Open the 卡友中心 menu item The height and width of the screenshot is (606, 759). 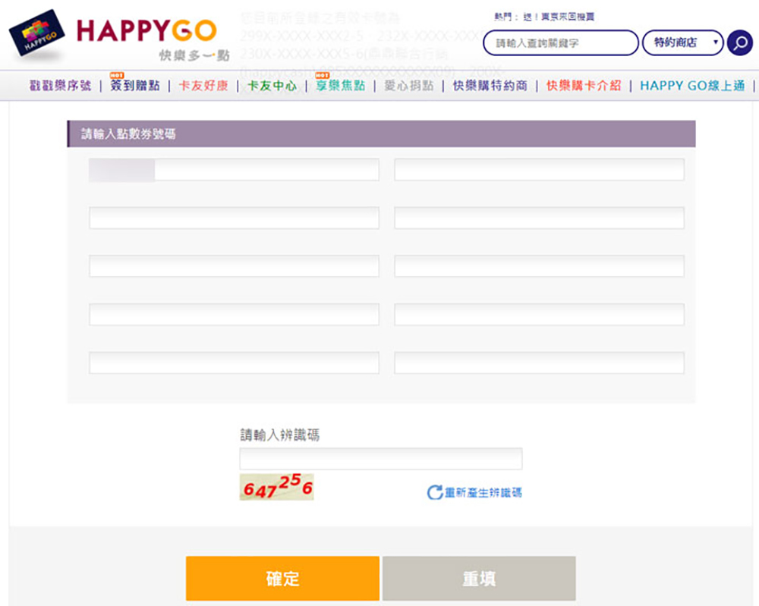point(272,86)
